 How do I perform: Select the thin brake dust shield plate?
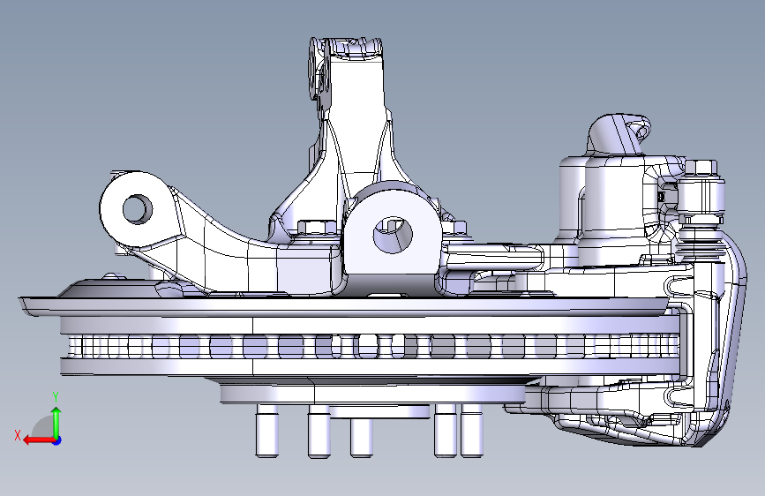point(344,305)
